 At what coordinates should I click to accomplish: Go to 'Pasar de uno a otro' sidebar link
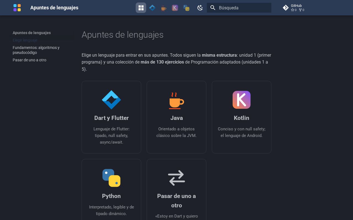point(30,60)
